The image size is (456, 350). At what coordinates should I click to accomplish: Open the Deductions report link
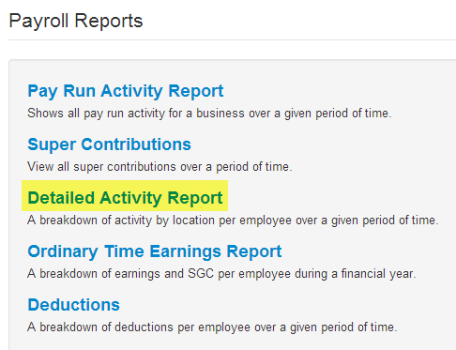[74, 305]
